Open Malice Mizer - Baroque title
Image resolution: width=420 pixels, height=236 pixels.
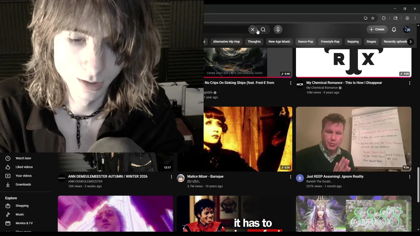(205, 176)
